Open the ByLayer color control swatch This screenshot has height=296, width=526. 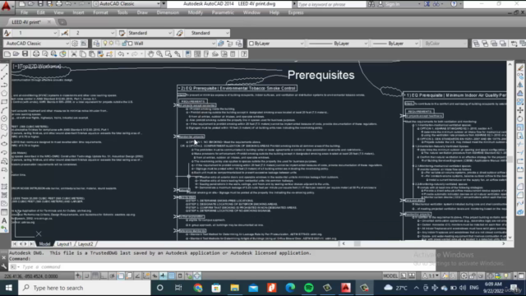point(276,44)
